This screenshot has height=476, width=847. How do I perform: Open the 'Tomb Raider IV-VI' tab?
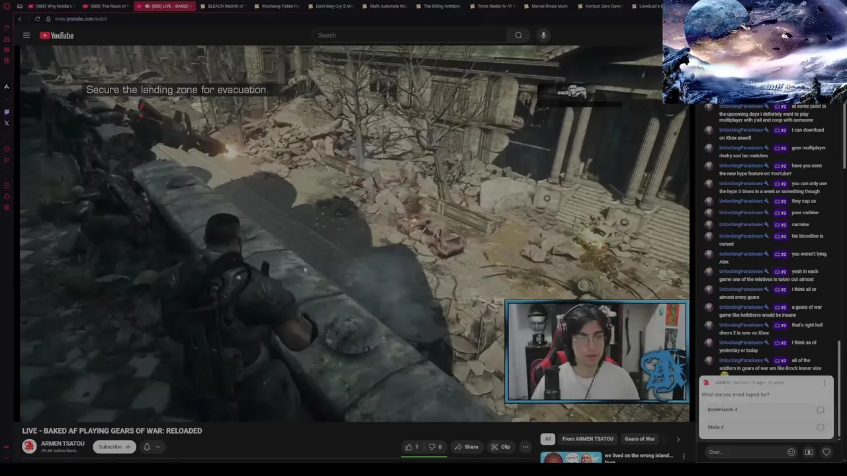click(492, 6)
